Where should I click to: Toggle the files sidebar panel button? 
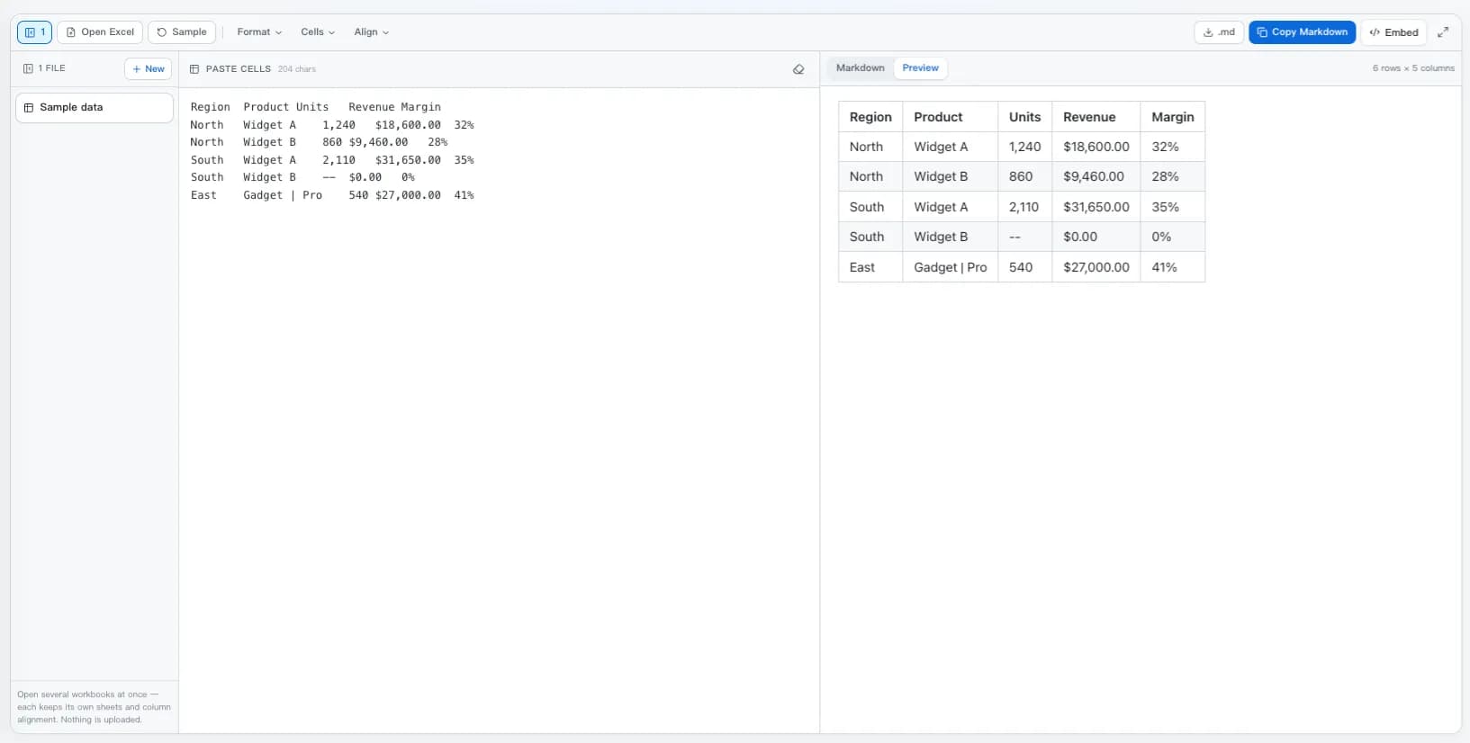(x=34, y=32)
